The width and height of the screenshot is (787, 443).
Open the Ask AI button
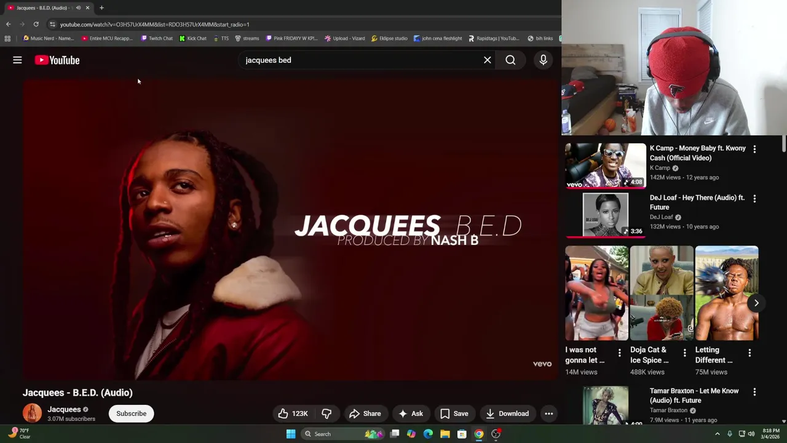pos(411,413)
